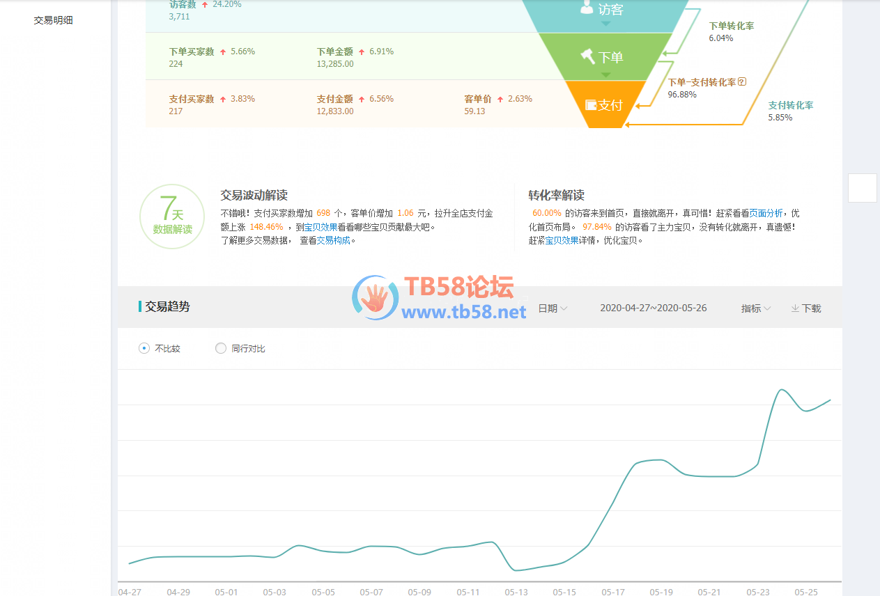Open the 交易构成 link
880x596 pixels.
[334, 240]
